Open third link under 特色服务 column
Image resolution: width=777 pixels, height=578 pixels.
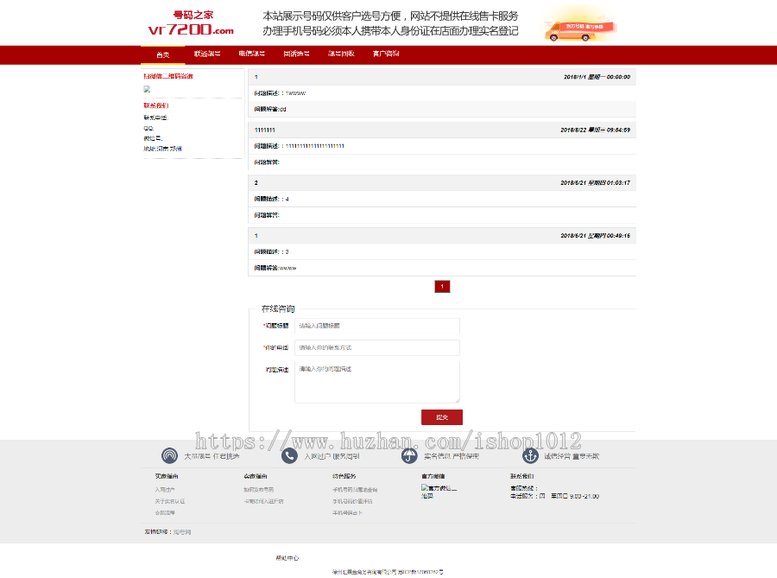click(347, 513)
